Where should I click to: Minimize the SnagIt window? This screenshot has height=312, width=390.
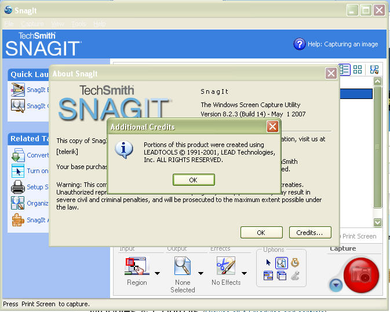[x=352, y=10]
